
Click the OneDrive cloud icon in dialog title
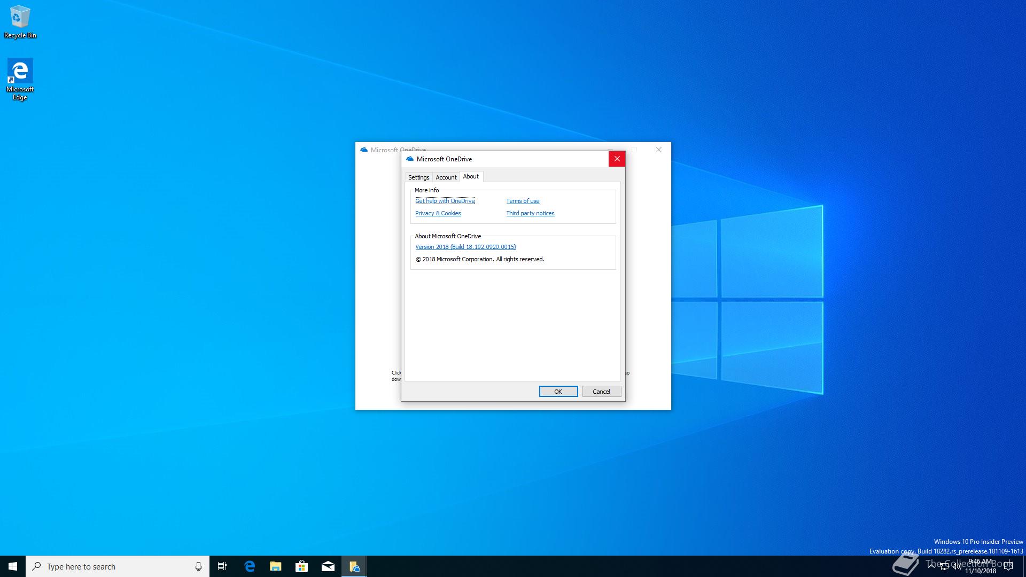coord(410,159)
